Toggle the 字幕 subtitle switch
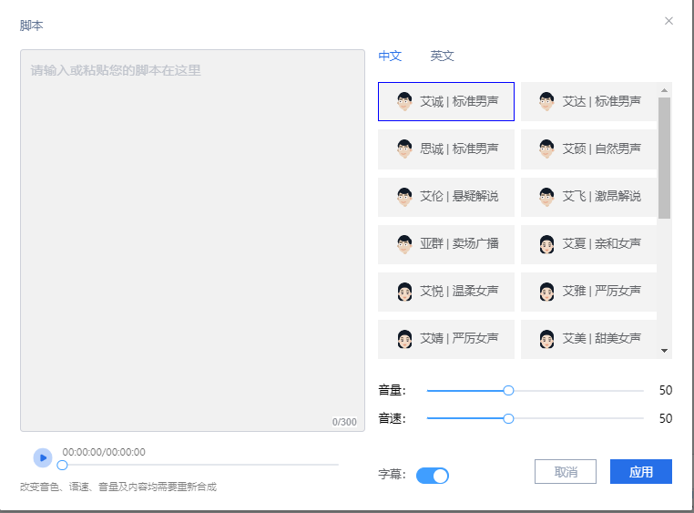694x513 pixels. pyautogui.click(x=433, y=476)
